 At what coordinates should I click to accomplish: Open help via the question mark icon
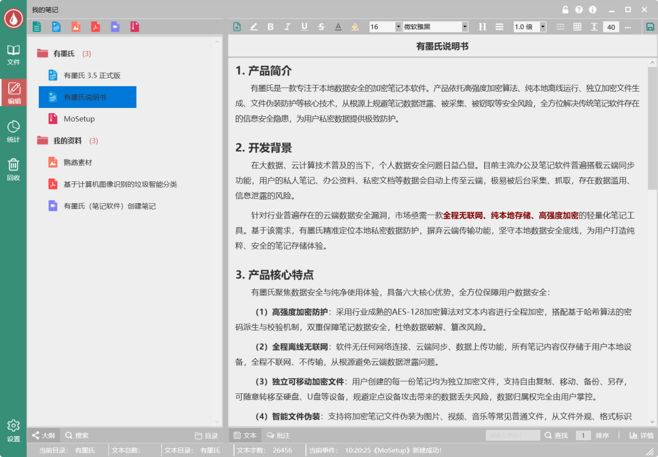coord(579,9)
